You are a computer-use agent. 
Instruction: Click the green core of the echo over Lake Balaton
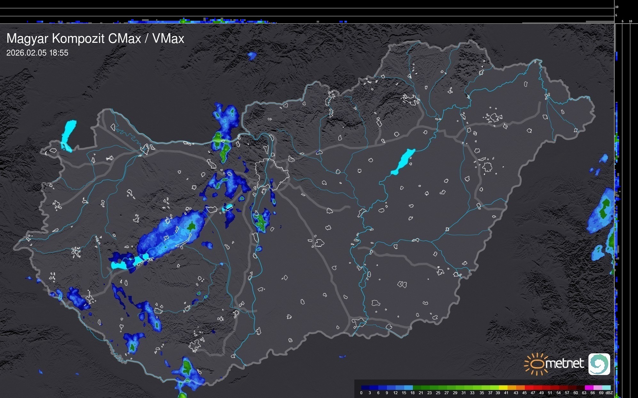[192, 226]
